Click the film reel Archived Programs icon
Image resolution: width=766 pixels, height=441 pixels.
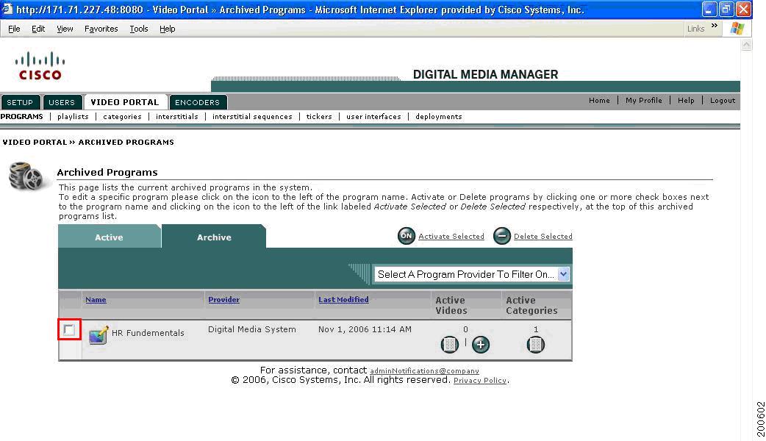(27, 176)
